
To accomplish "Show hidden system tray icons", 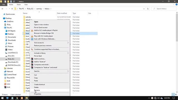I will [149, 98].
